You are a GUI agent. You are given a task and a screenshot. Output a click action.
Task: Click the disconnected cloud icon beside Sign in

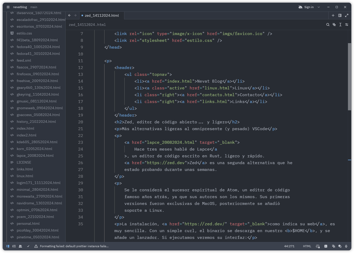(x=300, y=7)
